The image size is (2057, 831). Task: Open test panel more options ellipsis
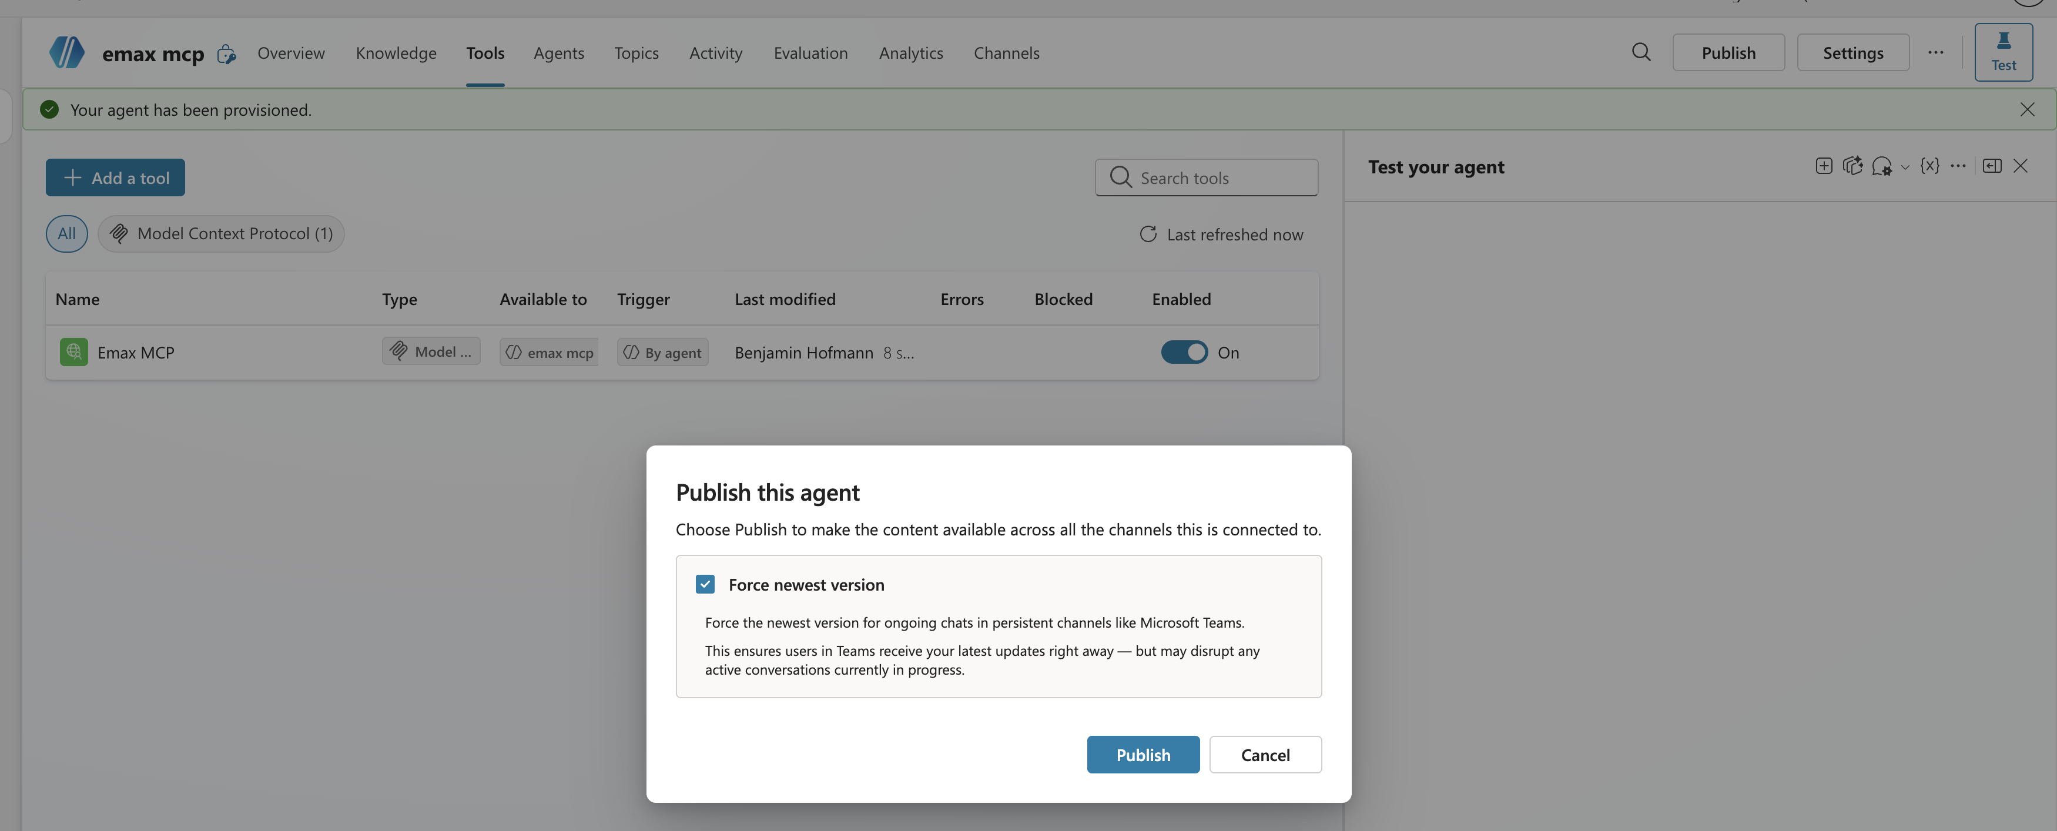tap(1958, 166)
